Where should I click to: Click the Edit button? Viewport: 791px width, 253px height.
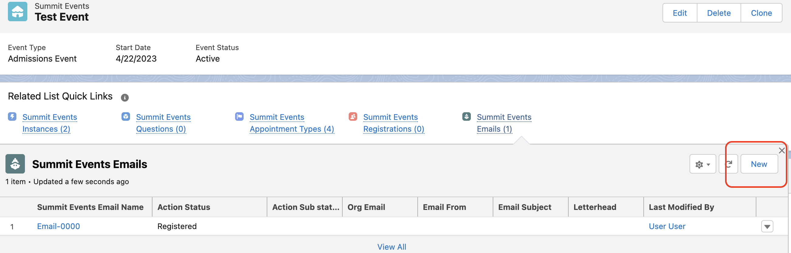680,13
